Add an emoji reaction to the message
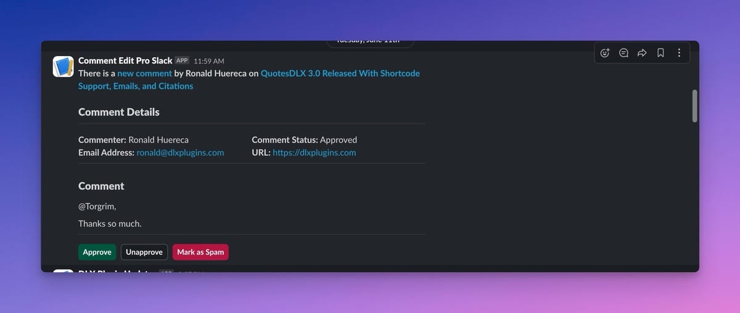The height and width of the screenshot is (313, 740). [x=605, y=53]
